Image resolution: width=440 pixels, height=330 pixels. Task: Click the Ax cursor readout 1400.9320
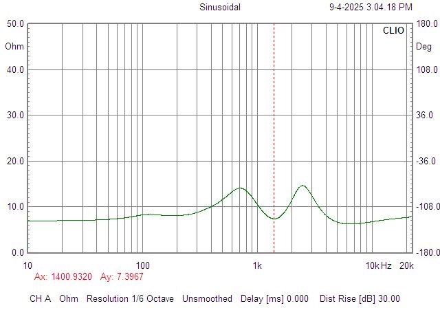point(63,276)
